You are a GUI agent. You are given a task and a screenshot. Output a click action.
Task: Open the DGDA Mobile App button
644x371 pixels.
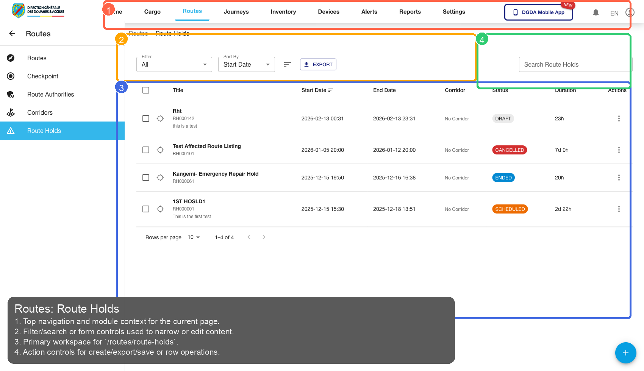tap(538, 12)
